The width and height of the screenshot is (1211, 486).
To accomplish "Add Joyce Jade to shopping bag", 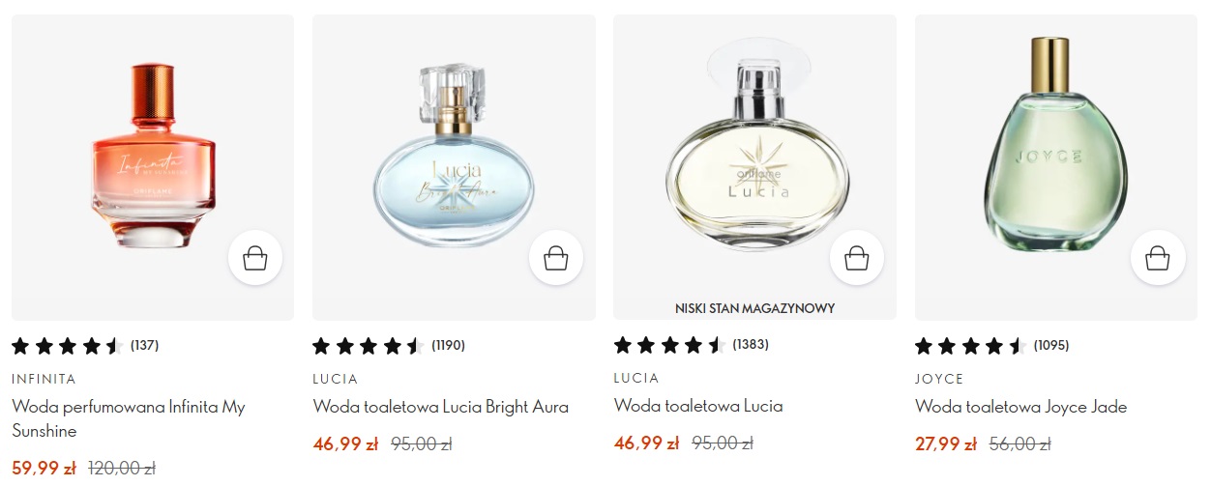I will (1158, 258).
